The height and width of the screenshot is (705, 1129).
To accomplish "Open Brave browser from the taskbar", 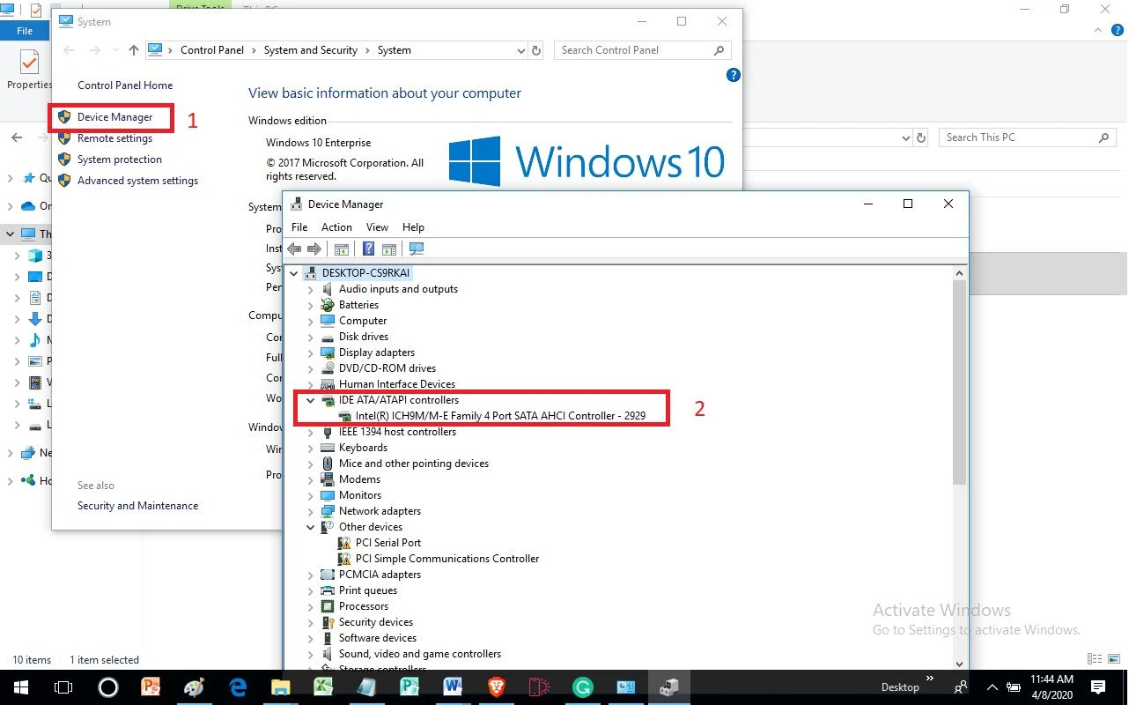I will coord(496,686).
